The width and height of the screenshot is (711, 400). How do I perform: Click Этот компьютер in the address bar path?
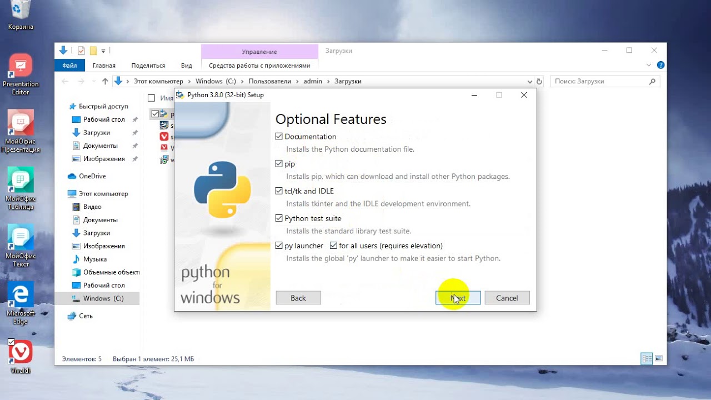(x=158, y=81)
